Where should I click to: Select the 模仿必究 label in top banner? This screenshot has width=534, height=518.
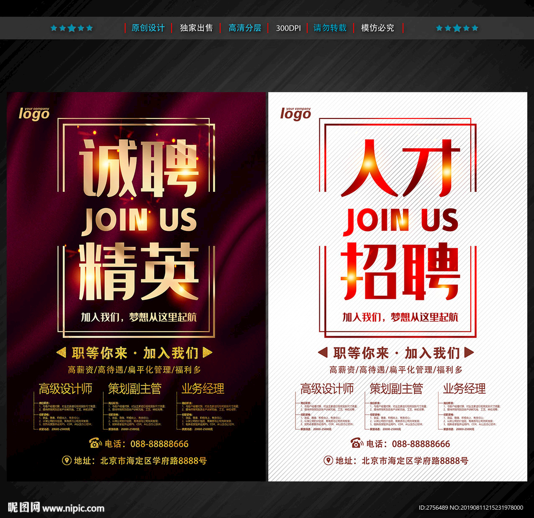[378, 28]
